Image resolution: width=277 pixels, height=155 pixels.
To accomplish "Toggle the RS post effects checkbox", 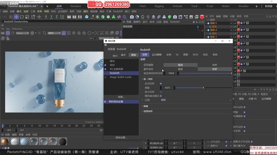I will pyautogui.click(x=106, y=69).
